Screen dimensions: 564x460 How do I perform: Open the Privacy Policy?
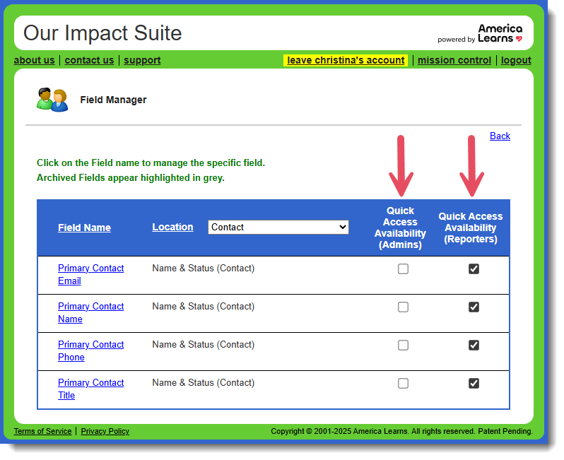(x=105, y=431)
